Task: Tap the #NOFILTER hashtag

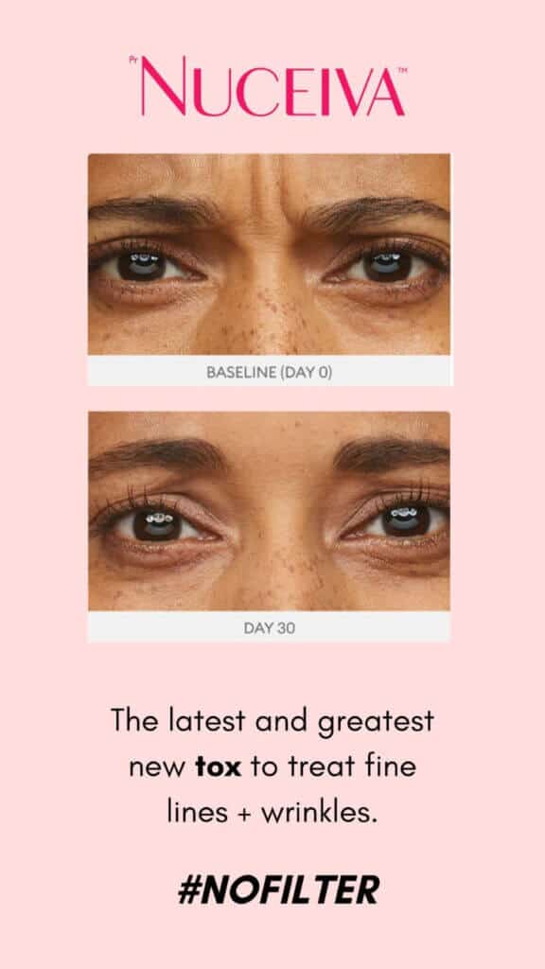Action: click(279, 890)
